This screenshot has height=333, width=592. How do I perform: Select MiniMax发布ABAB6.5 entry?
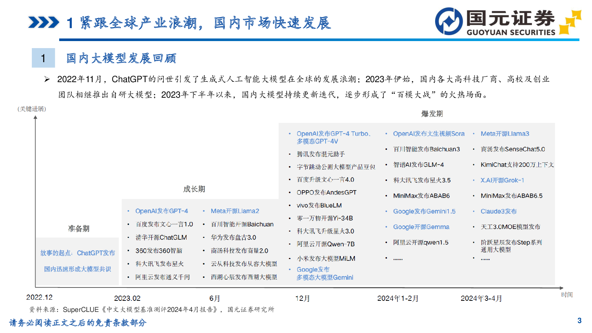pyautogui.click(x=512, y=196)
